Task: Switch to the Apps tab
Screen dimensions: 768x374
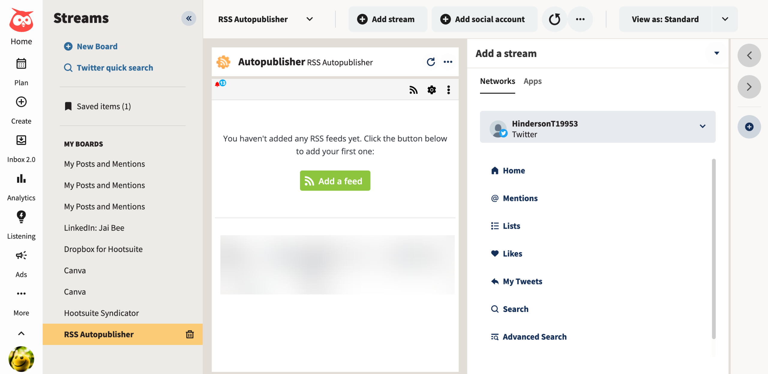Action: (532, 81)
